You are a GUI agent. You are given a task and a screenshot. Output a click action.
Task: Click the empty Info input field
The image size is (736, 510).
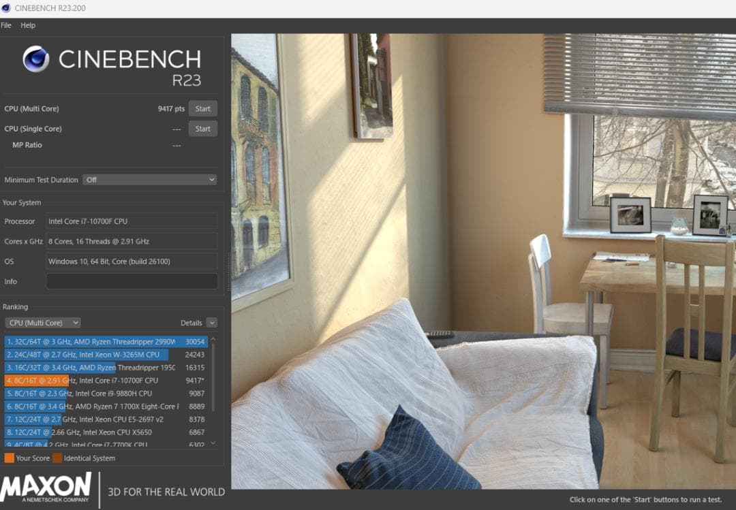coord(132,281)
